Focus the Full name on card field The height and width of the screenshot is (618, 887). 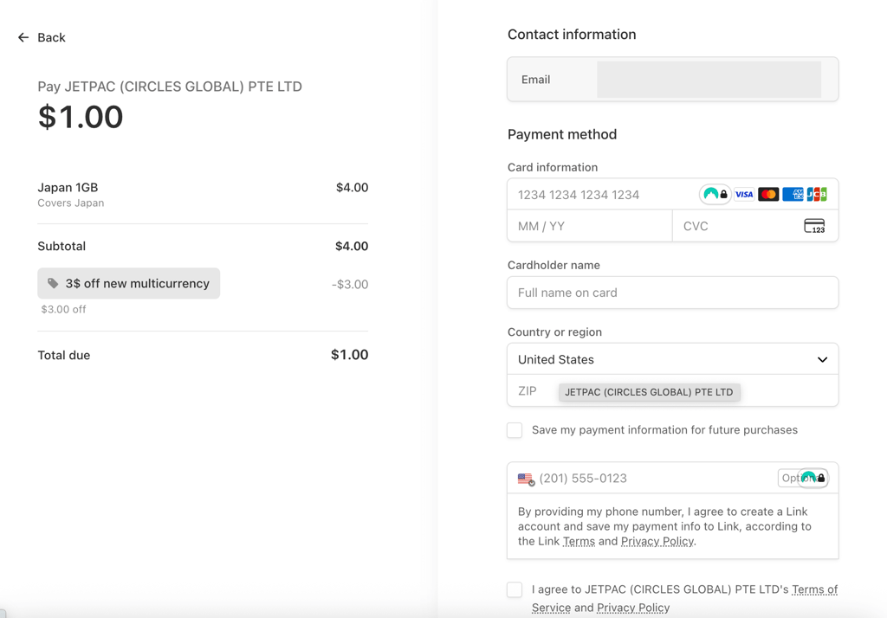(672, 293)
